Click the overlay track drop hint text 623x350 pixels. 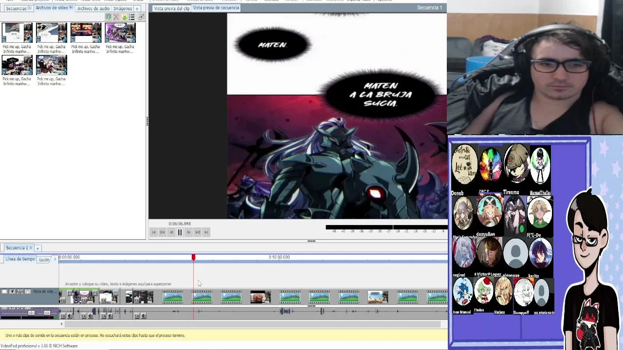(118, 284)
